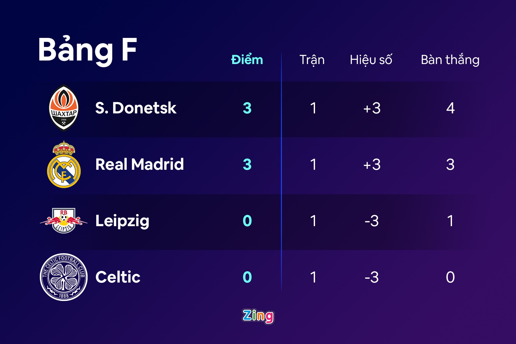Click S. Donetsk's goals scored value 4

pos(450,108)
